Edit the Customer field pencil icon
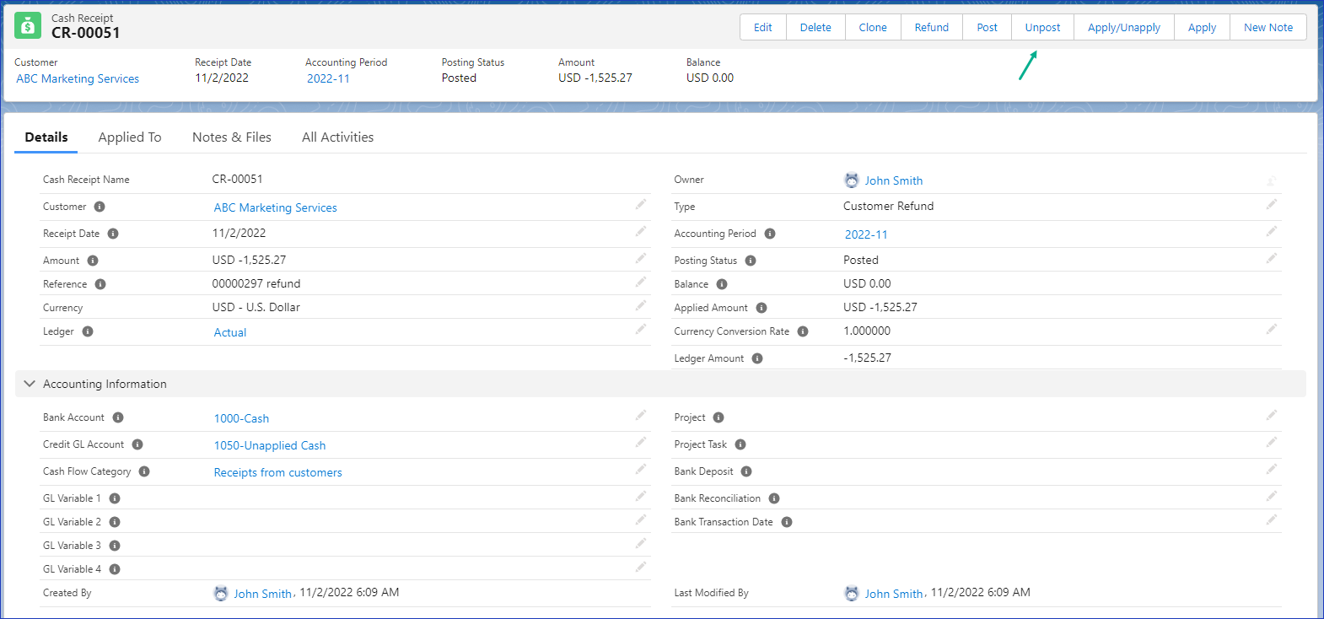 pyautogui.click(x=641, y=204)
